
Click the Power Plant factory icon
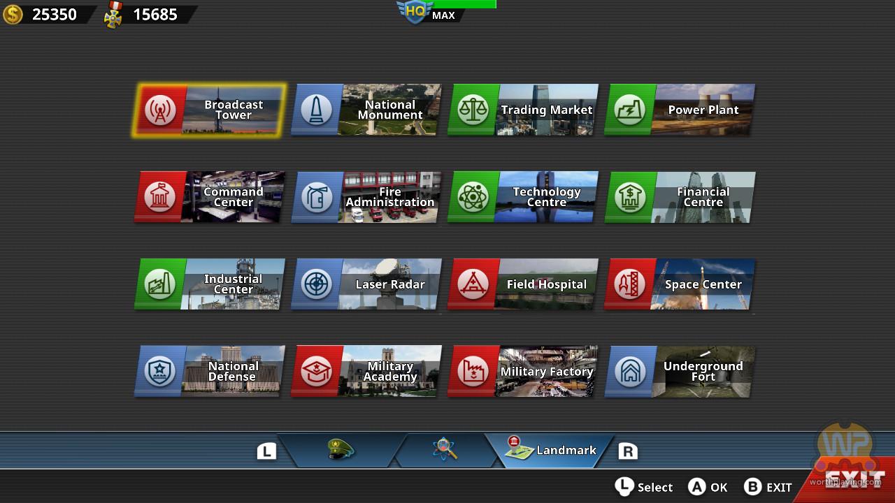click(630, 110)
